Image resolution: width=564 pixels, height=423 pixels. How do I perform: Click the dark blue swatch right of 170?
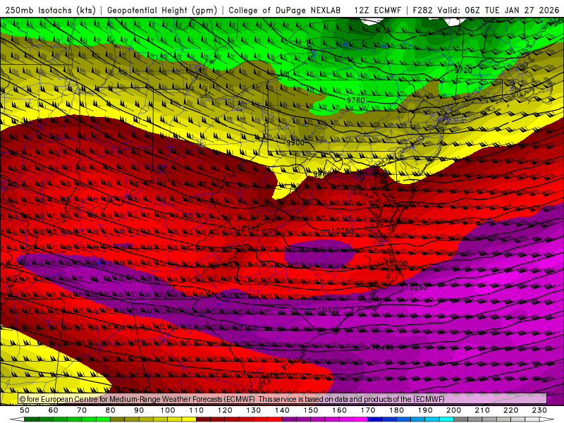click(375, 419)
